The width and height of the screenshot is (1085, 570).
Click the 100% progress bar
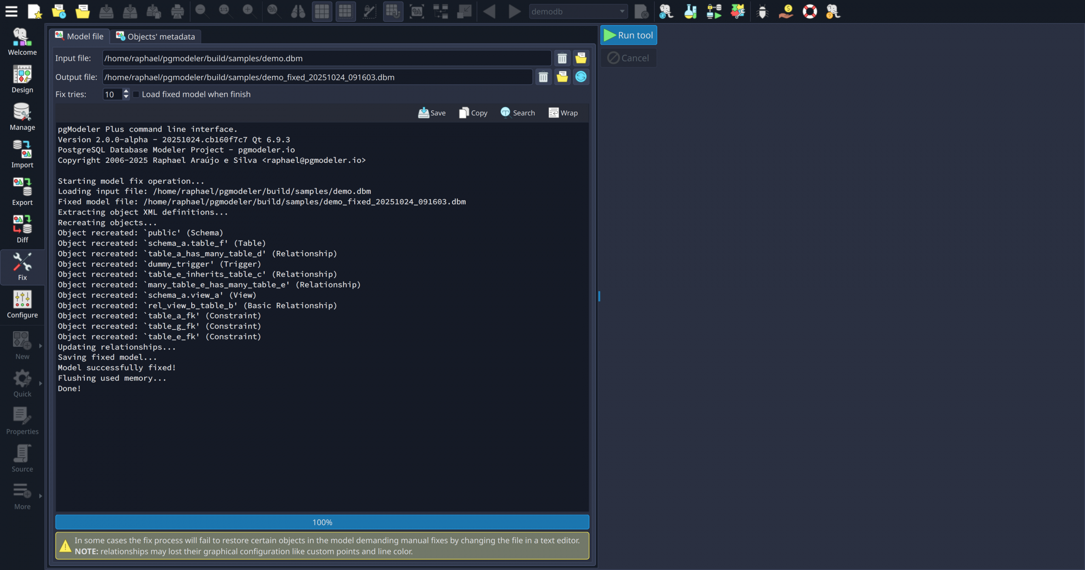(322, 522)
